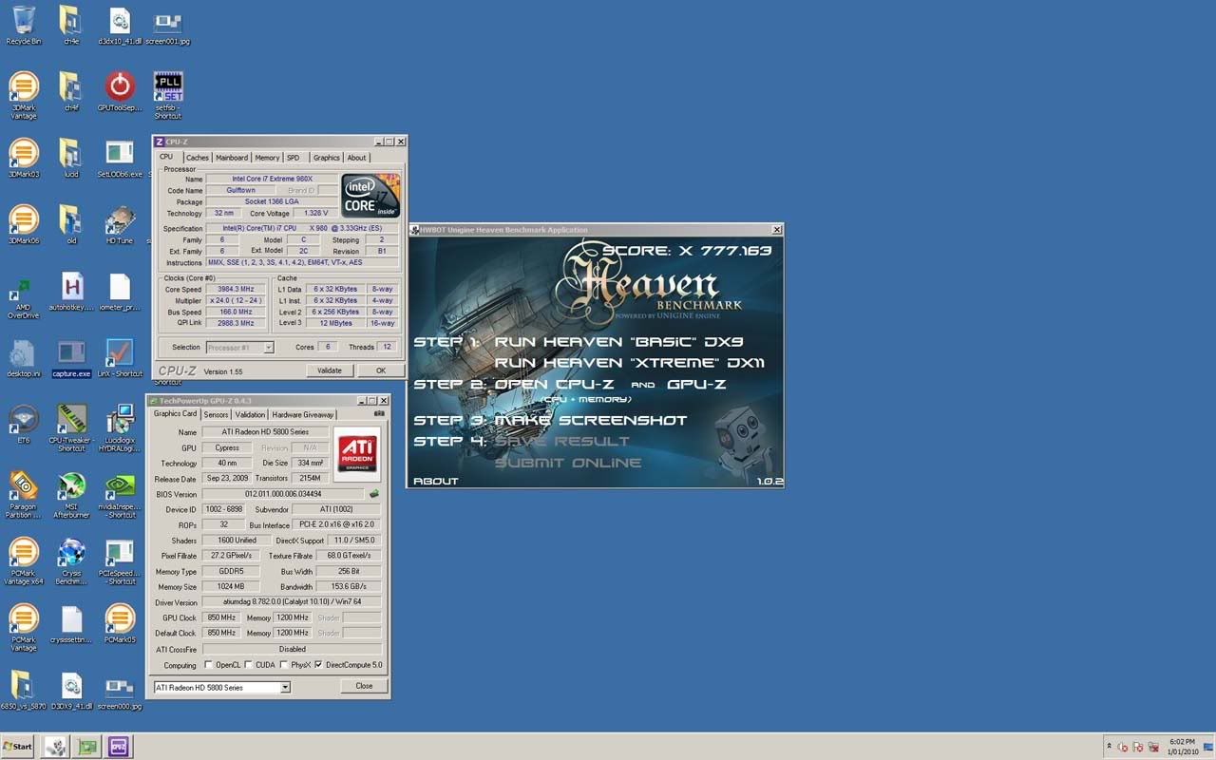Open the setfsb PLL SET shortcut
This screenshot has width=1216, height=760.
click(168, 86)
